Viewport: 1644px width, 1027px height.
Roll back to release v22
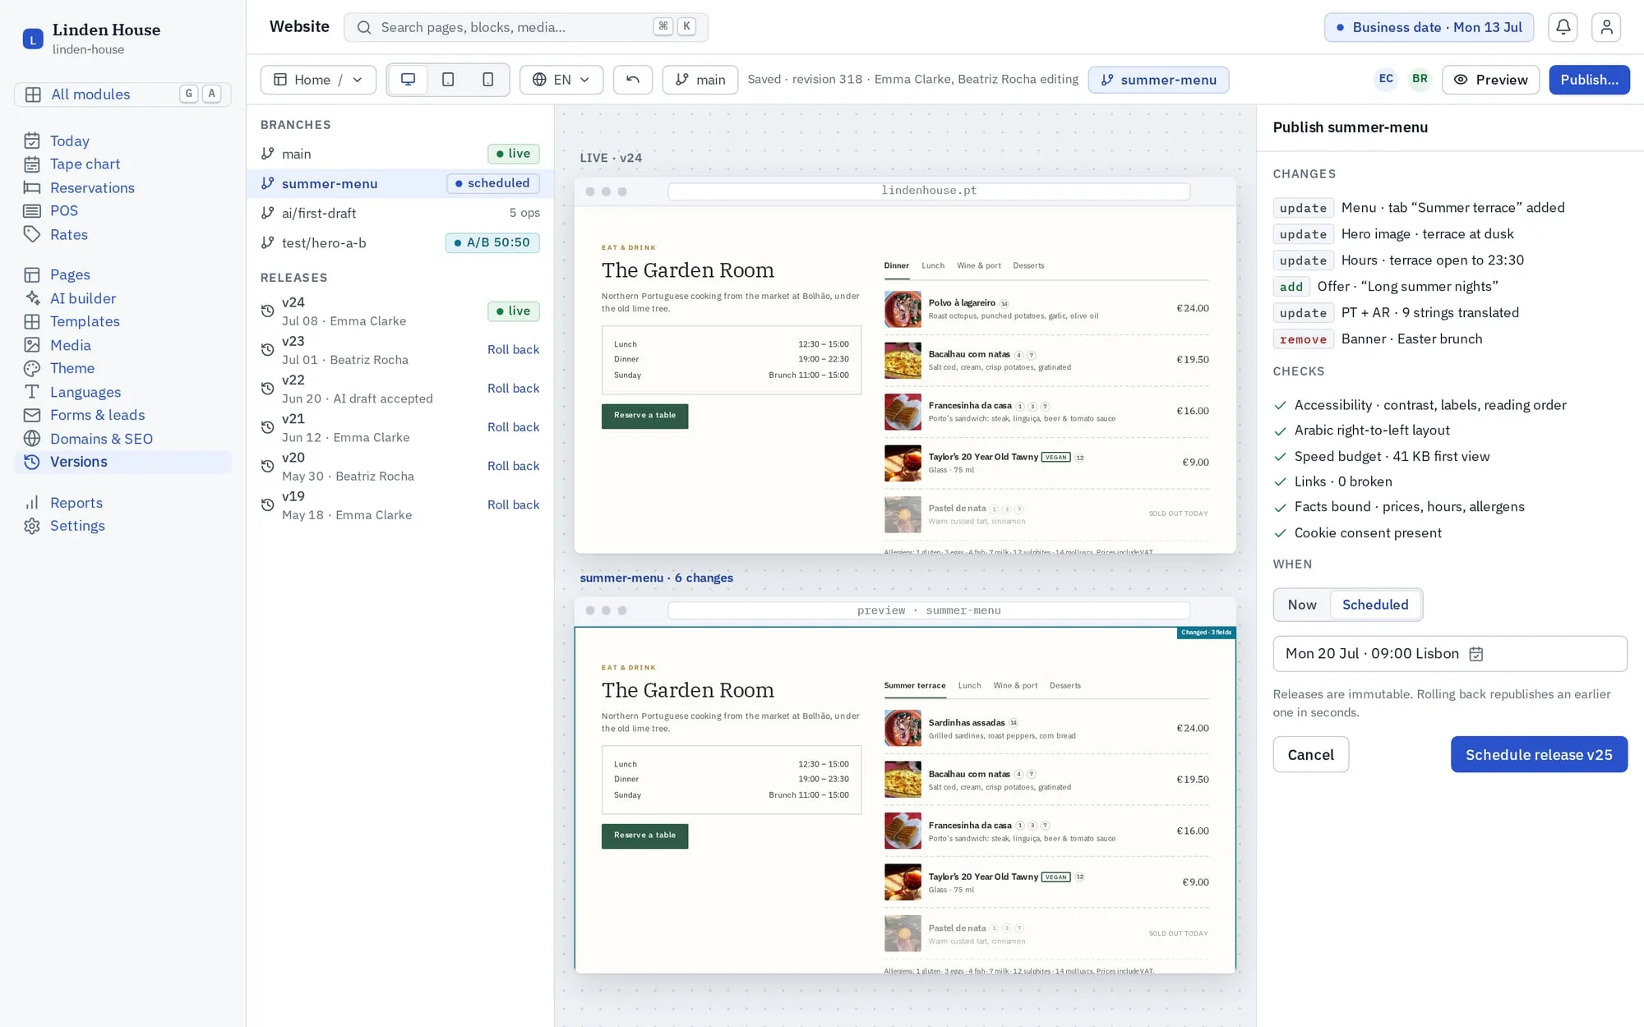click(513, 389)
